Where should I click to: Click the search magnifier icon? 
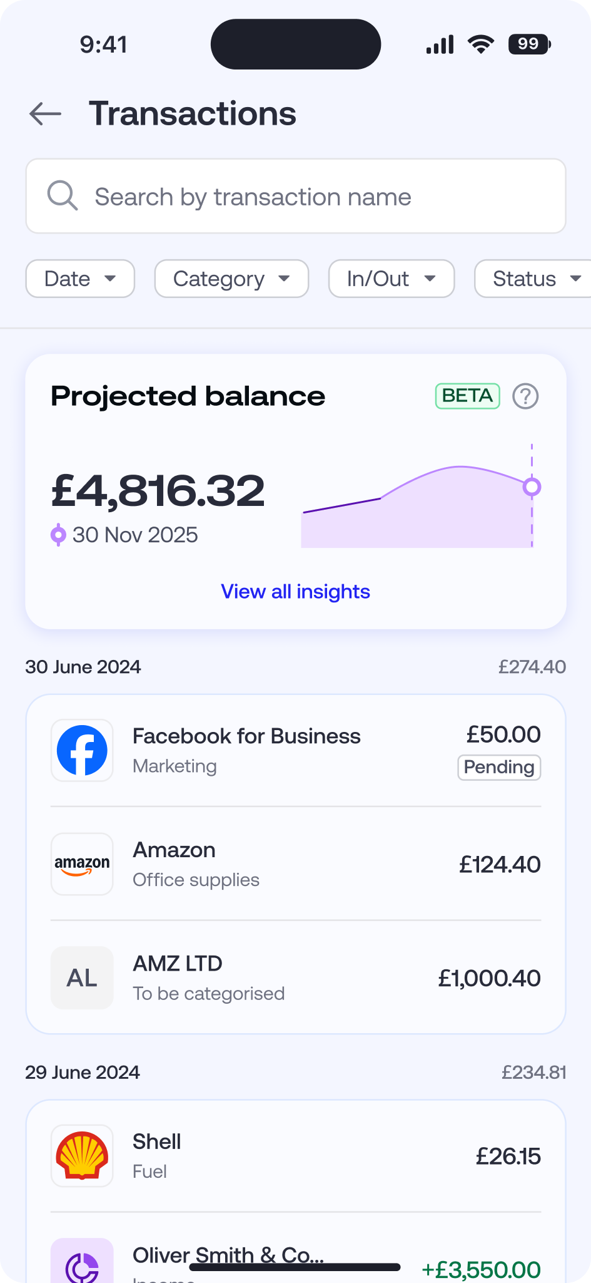pyautogui.click(x=63, y=196)
